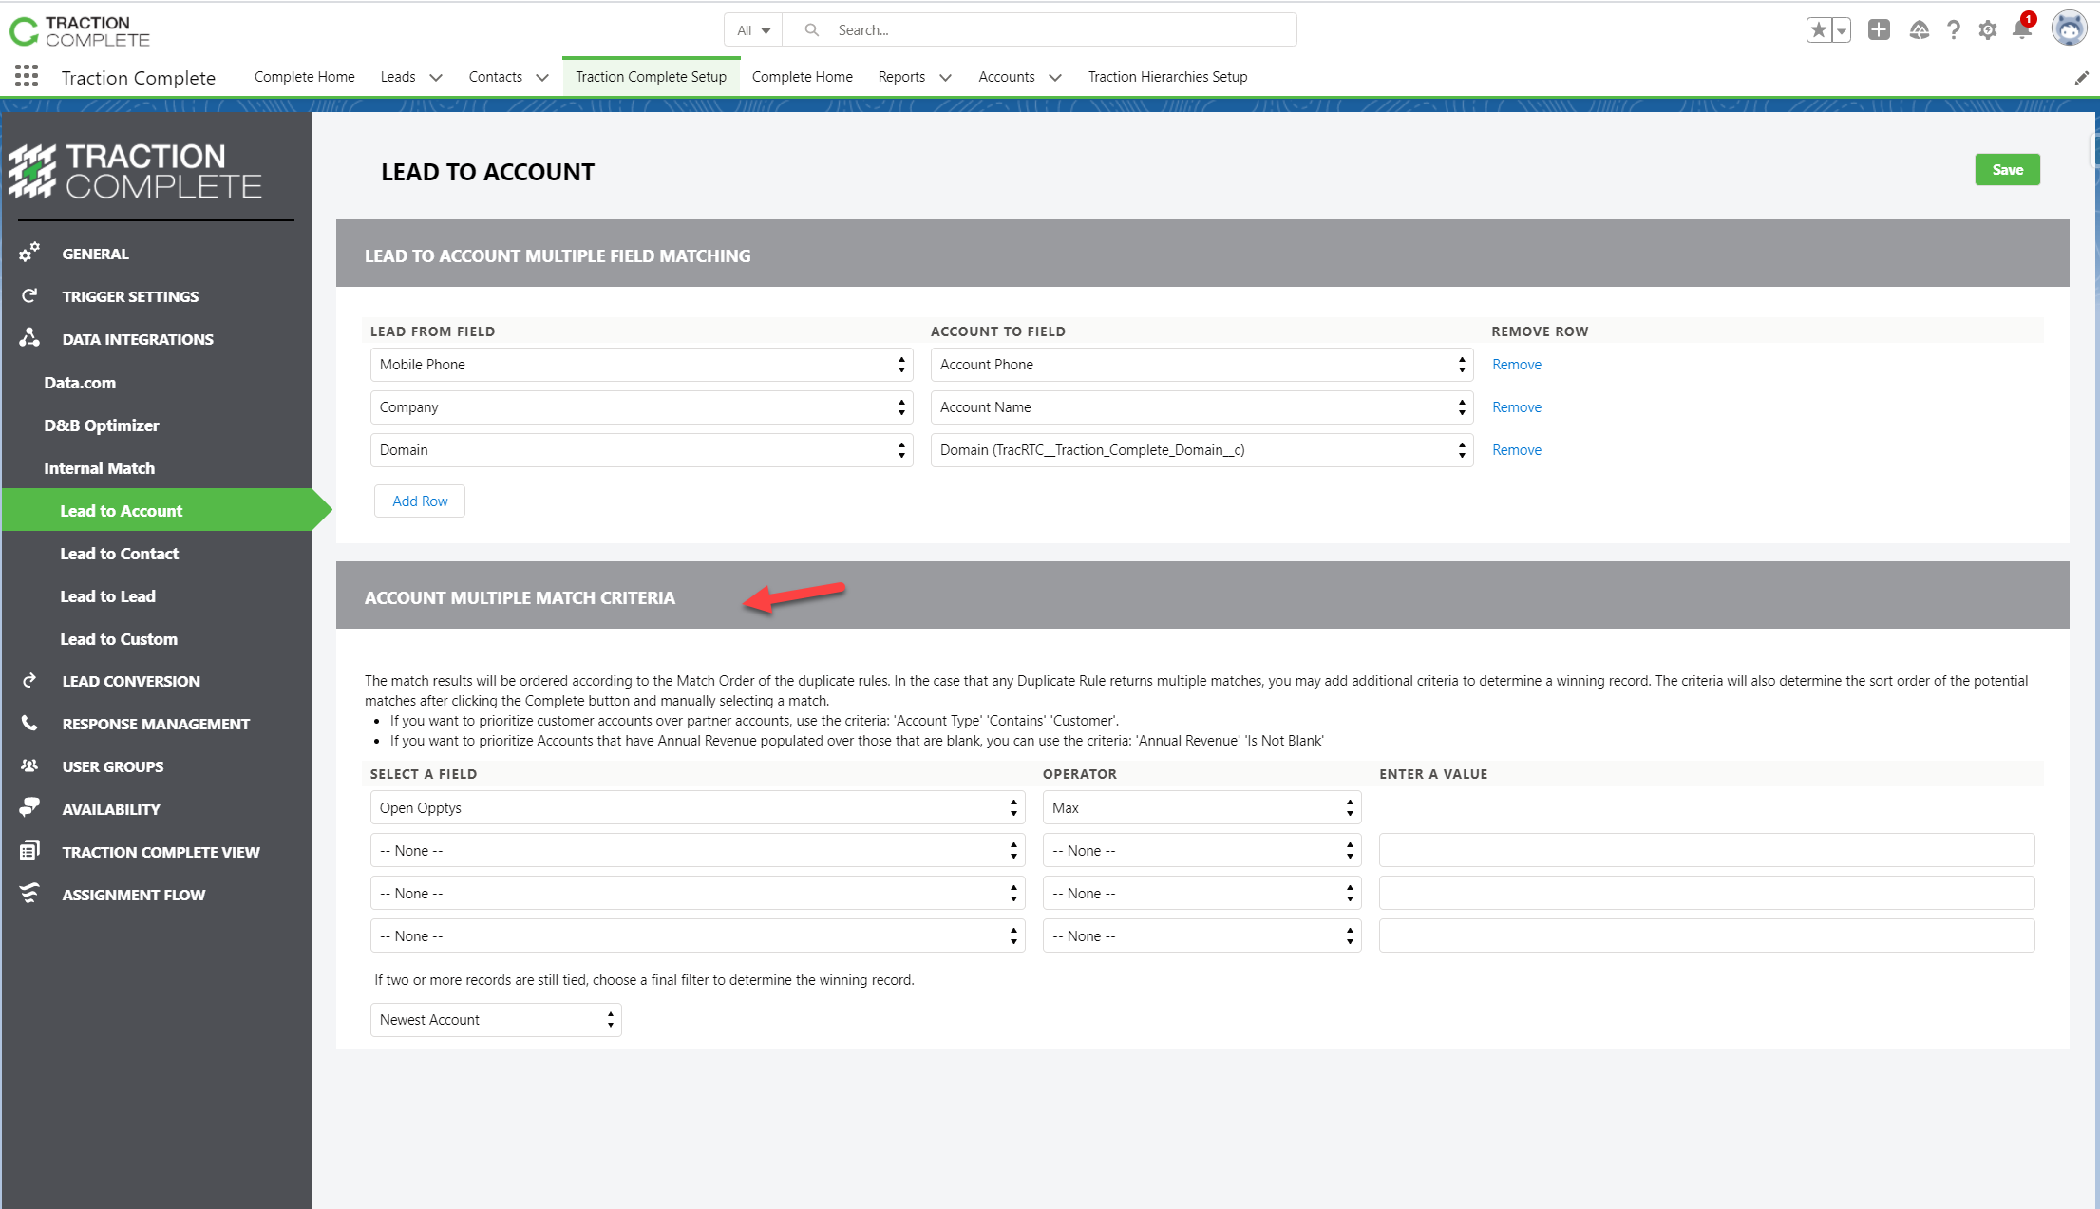The image size is (2100, 1209).
Task: Click the User Groups people icon
Action: (29, 765)
